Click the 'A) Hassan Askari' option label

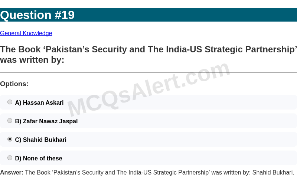click(39, 102)
